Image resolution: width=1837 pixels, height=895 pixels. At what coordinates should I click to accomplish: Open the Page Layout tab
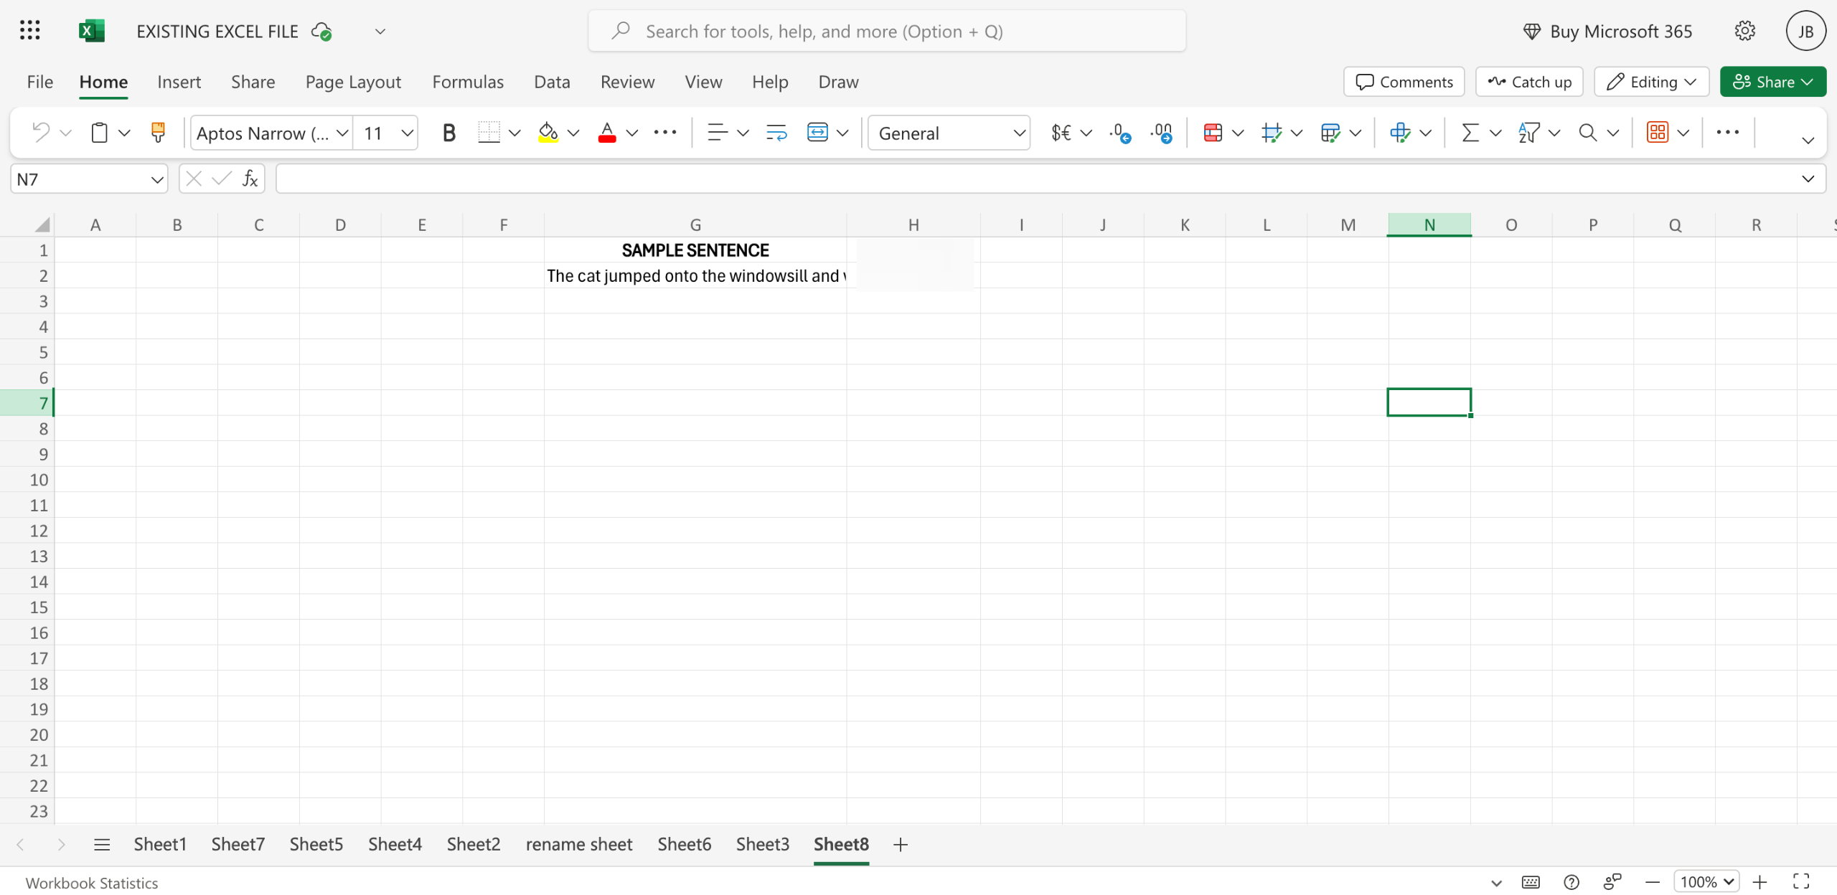coord(353,82)
